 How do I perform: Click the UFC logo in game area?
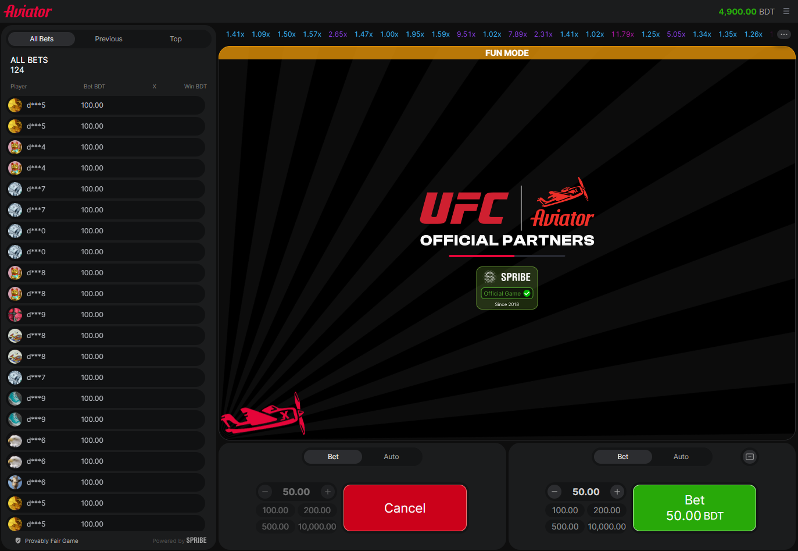pyautogui.click(x=464, y=208)
